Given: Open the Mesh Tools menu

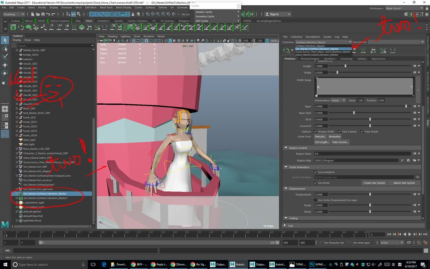Looking at the screenshot, I should coord(106,7).
